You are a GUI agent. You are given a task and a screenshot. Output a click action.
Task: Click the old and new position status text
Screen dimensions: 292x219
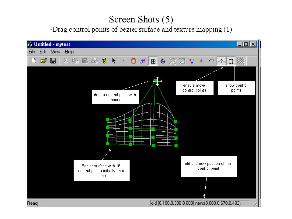coord(196,203)
